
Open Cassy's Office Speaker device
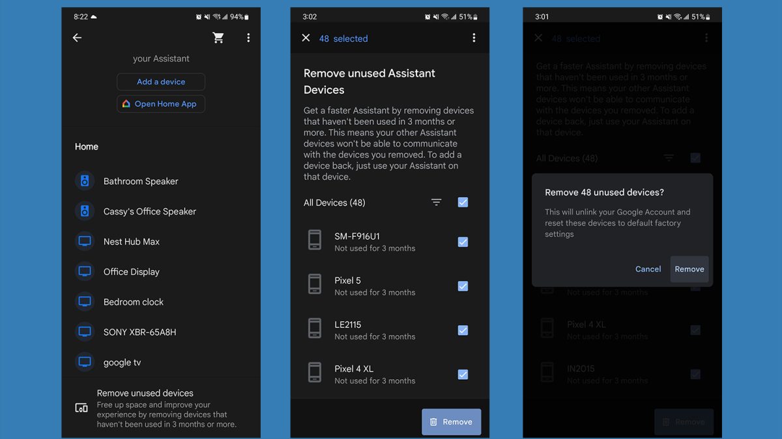click(149, 211)
